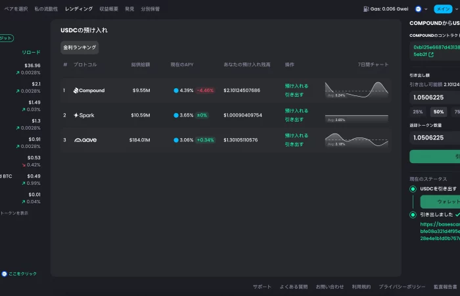Click the red down arrow beside 0.42%

point(24,165)
